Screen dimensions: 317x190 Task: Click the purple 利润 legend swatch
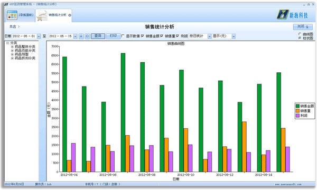pyautogui.click(x=297, y=116)
